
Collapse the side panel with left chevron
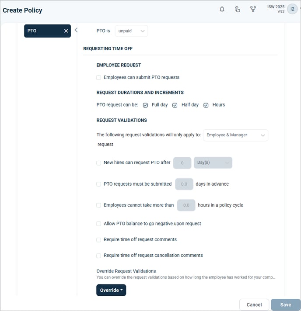tap(76, 30)
